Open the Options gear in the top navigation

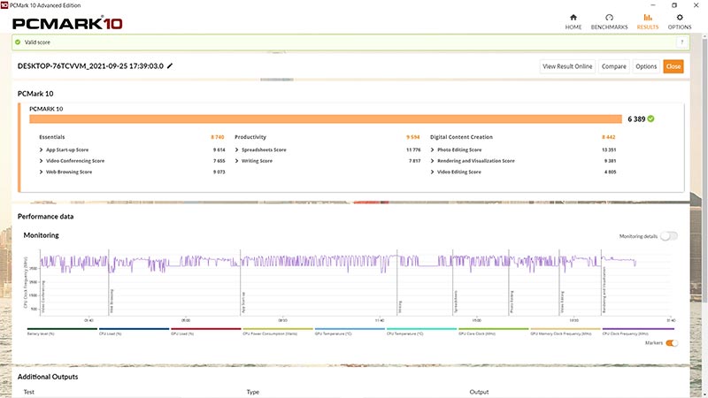point(679,21)
